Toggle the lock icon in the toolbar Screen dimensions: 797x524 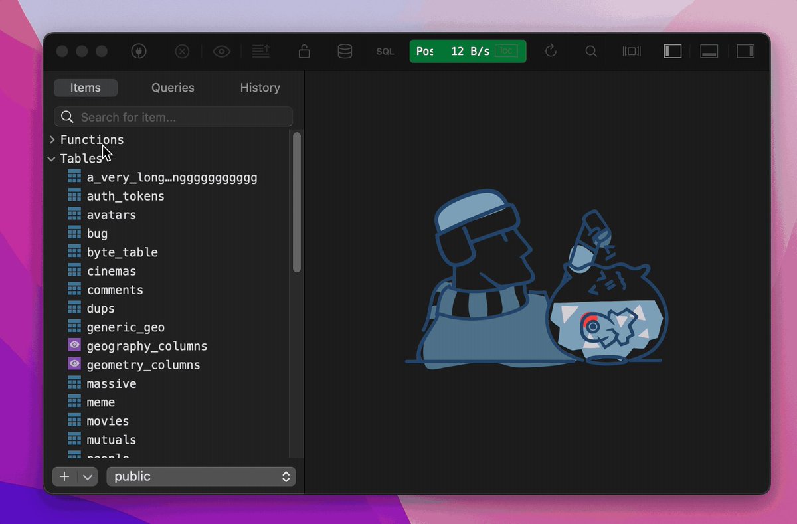304,51
